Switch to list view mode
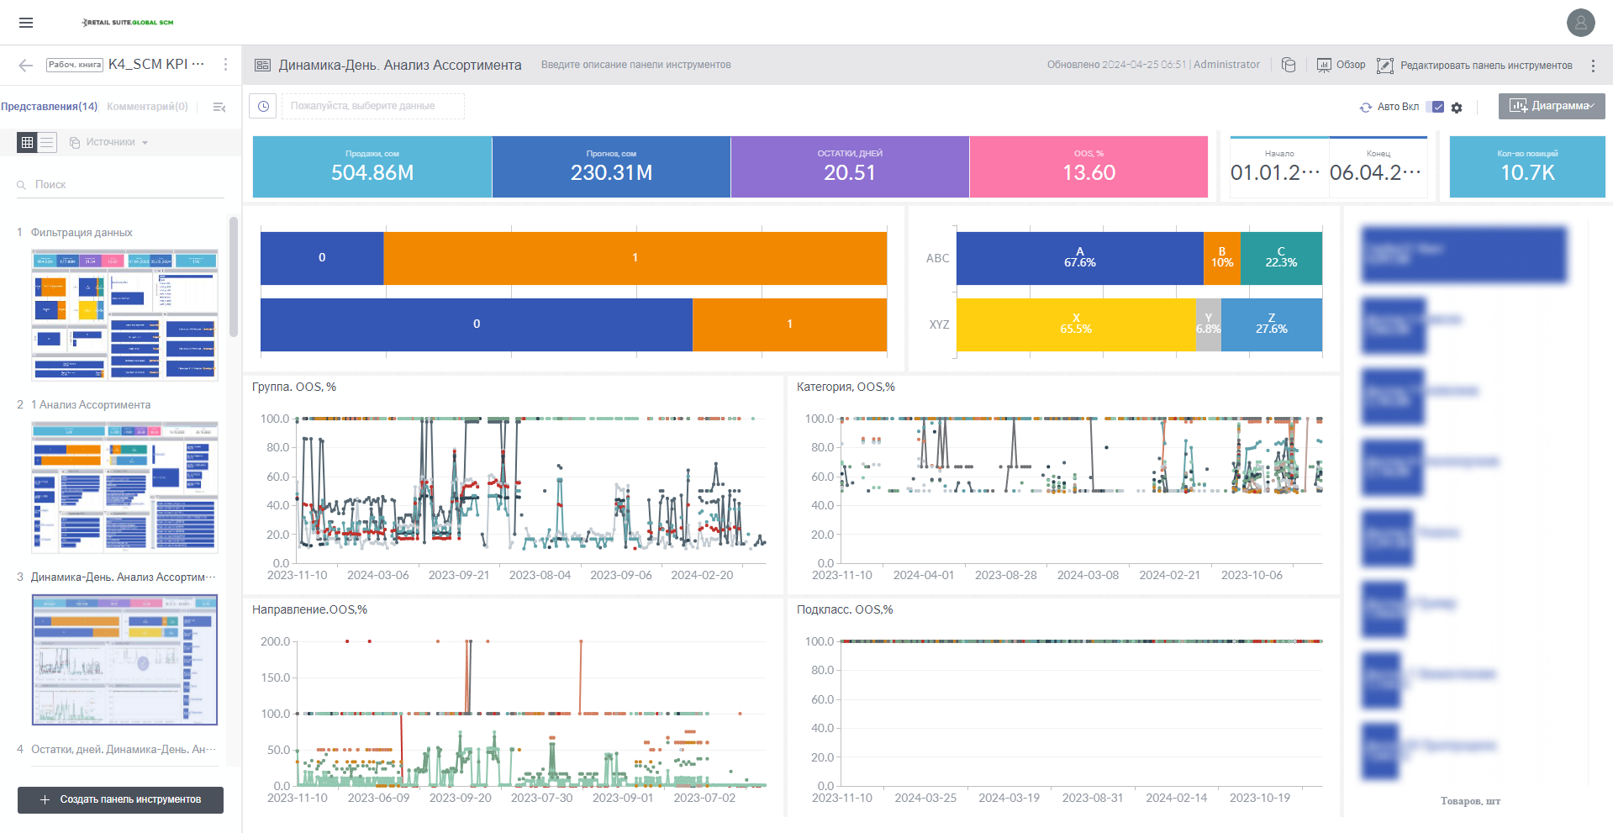1613x833 pixels. click(47, 142)
